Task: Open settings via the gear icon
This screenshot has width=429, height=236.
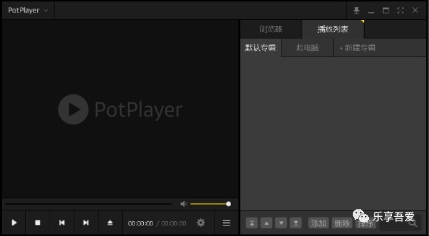Action: click(x=201, y=222)
